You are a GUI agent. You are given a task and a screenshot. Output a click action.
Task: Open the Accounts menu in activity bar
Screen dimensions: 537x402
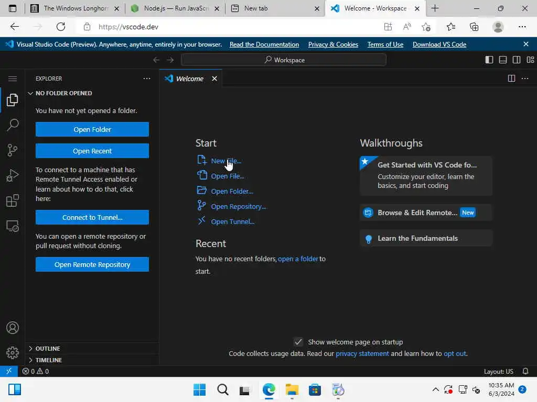(13, 328)
